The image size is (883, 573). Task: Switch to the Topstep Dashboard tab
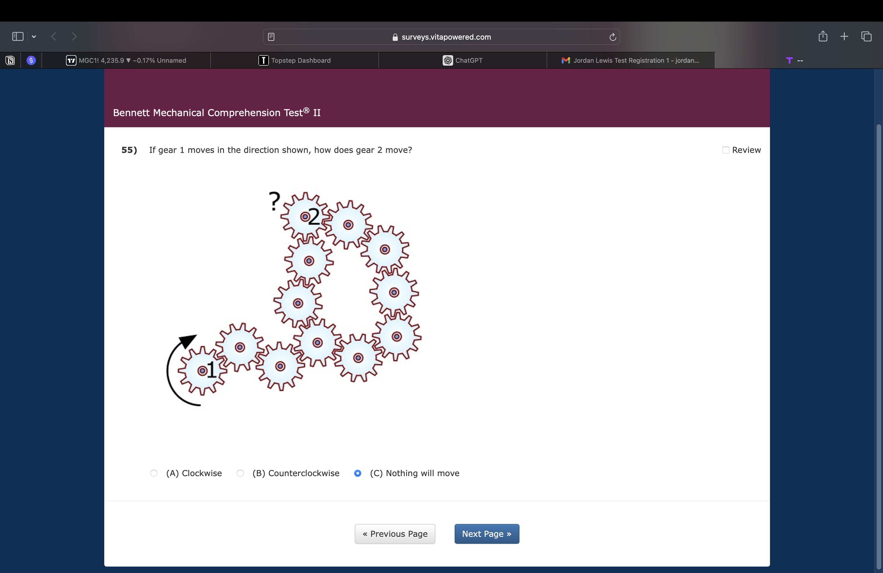(295, 60)
